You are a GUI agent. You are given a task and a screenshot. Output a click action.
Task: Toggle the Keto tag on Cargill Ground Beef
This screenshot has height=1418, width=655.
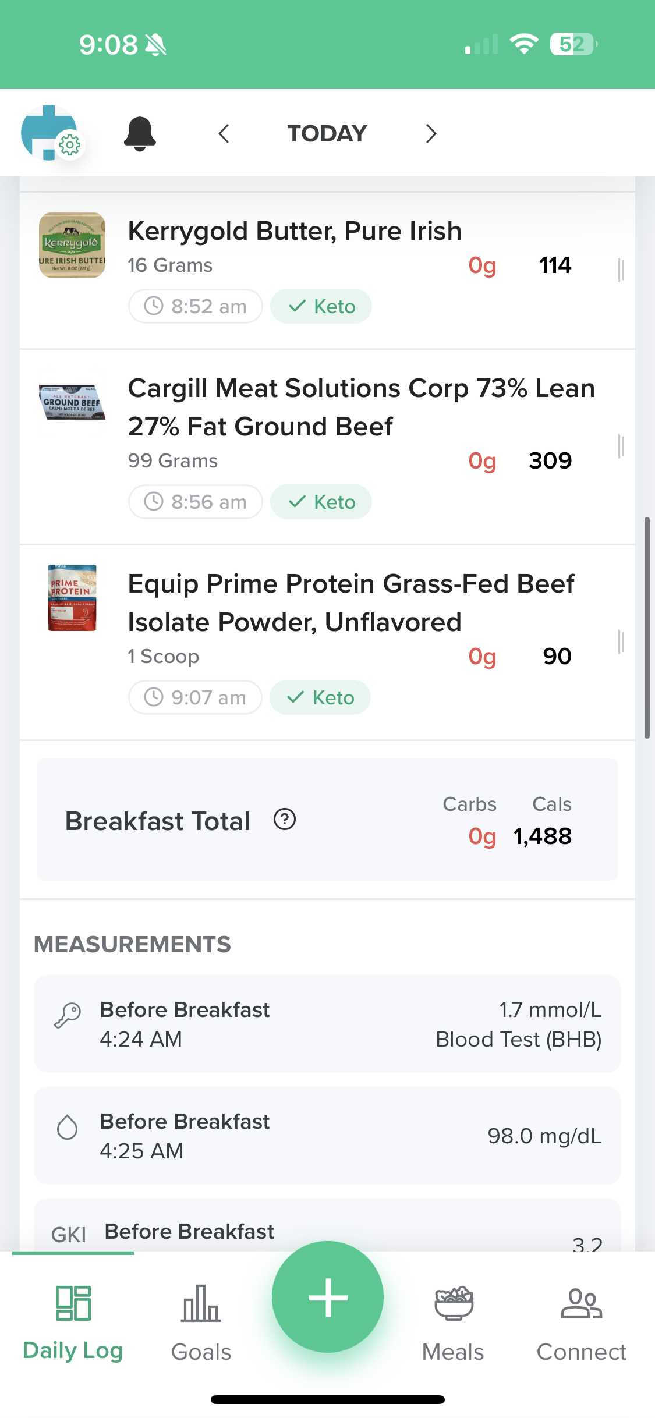click(321, 502)
